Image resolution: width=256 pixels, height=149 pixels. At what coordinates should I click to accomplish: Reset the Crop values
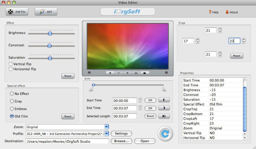[237, 56]
